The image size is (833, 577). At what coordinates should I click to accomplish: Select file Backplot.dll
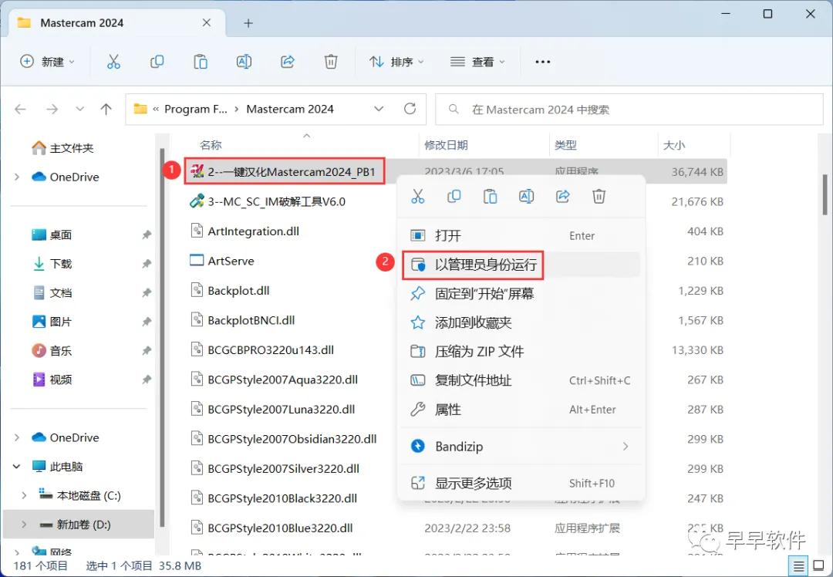(x=230, y=291)
